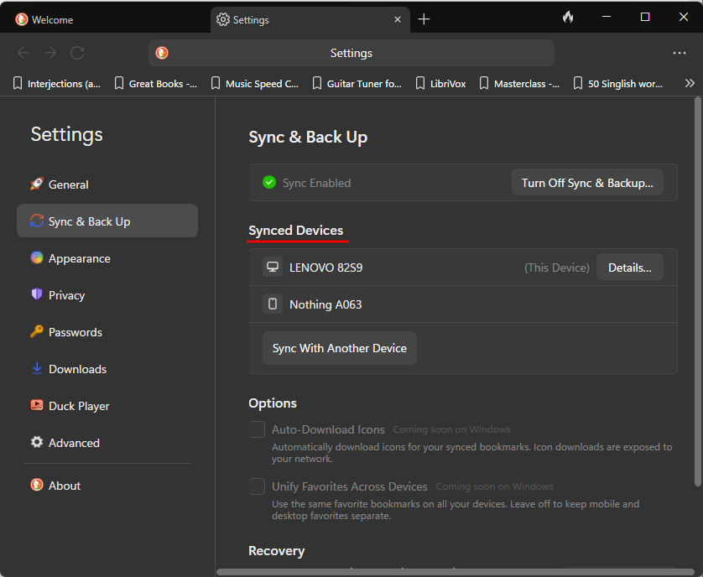
Task: Click green Sync Enabled checkmark icon
Action: tap(269, 182)
